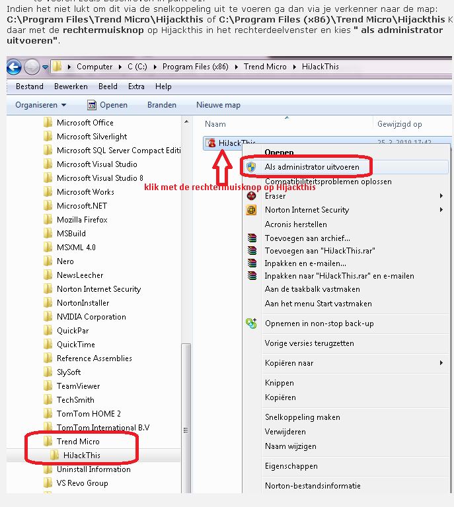Click the Openen toolbar button

108,105
